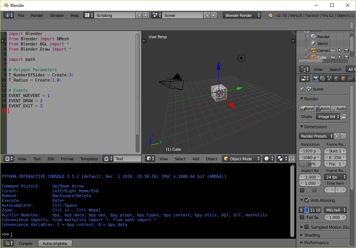The image size is (356, 248).
Task: Click the editor type selector in text editor header
Action: [7, 159]
